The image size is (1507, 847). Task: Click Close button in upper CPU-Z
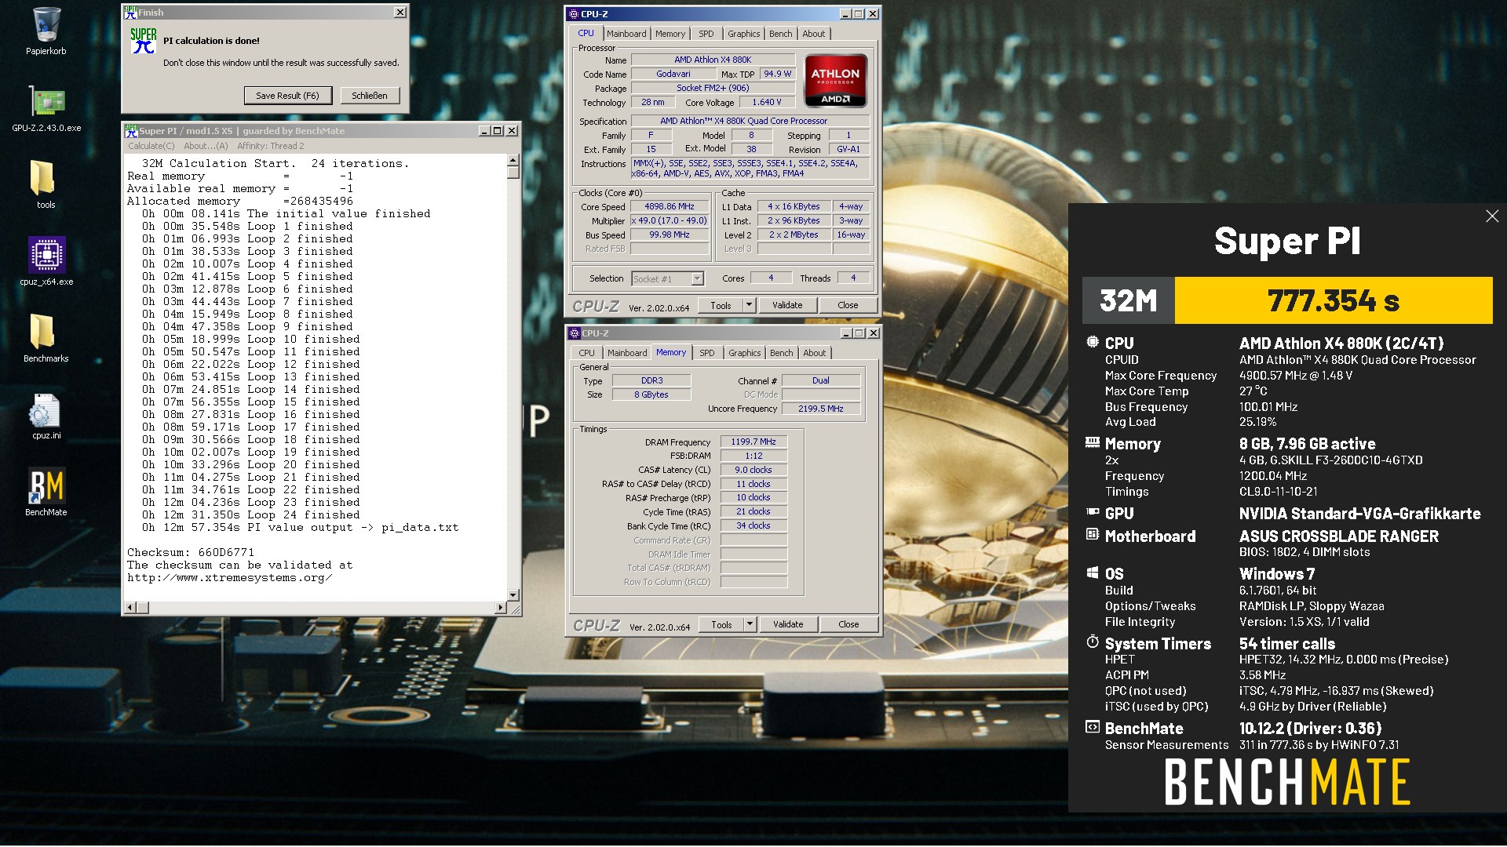pos(848,305)
